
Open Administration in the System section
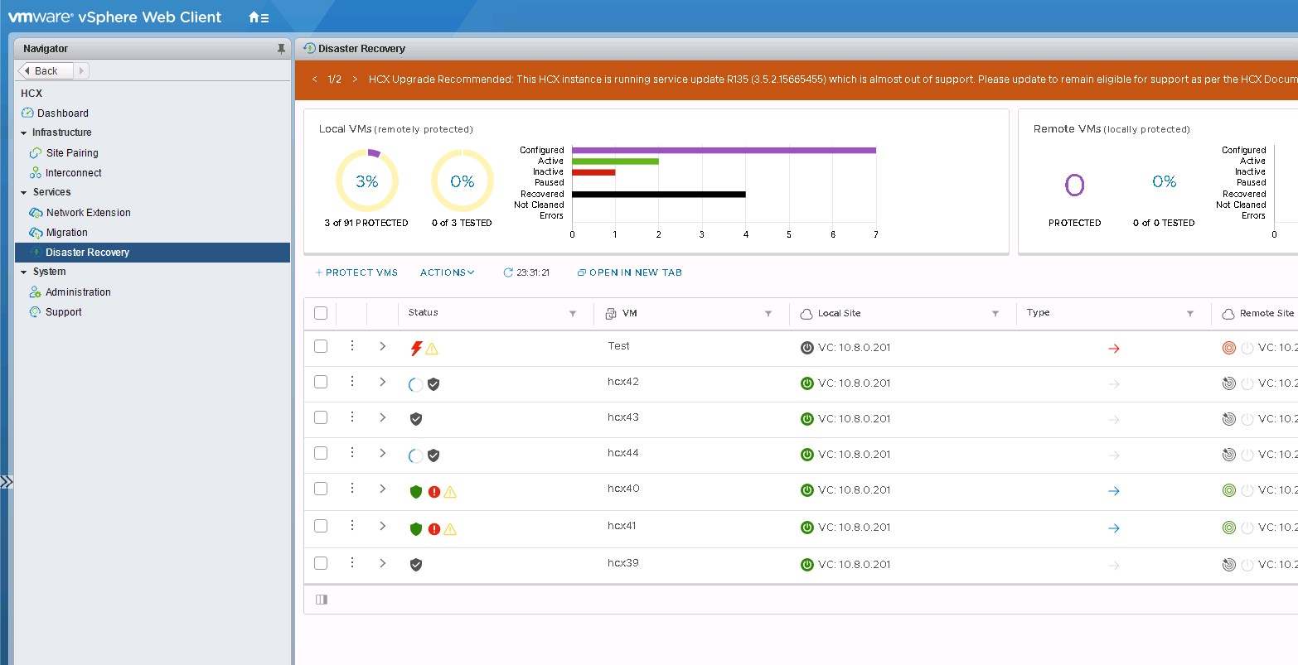[77, 292]
